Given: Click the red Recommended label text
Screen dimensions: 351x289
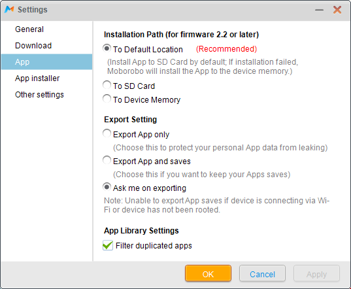Looking at the screenshot, I should (x=227, y=49).
